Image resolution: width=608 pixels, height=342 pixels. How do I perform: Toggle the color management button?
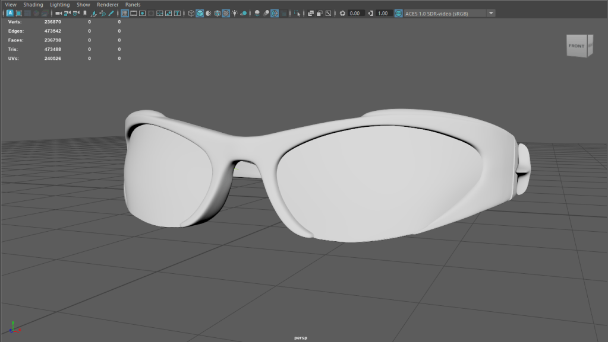tap(398, 13)
